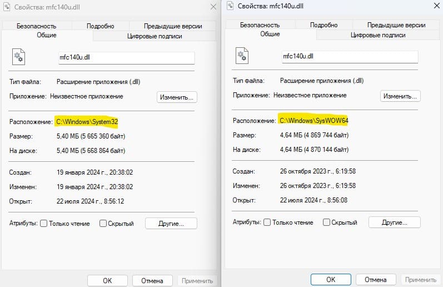Open "Другие..." attributes in right dialog
This screenshot has height=287, width=443.
coord(395,222)
